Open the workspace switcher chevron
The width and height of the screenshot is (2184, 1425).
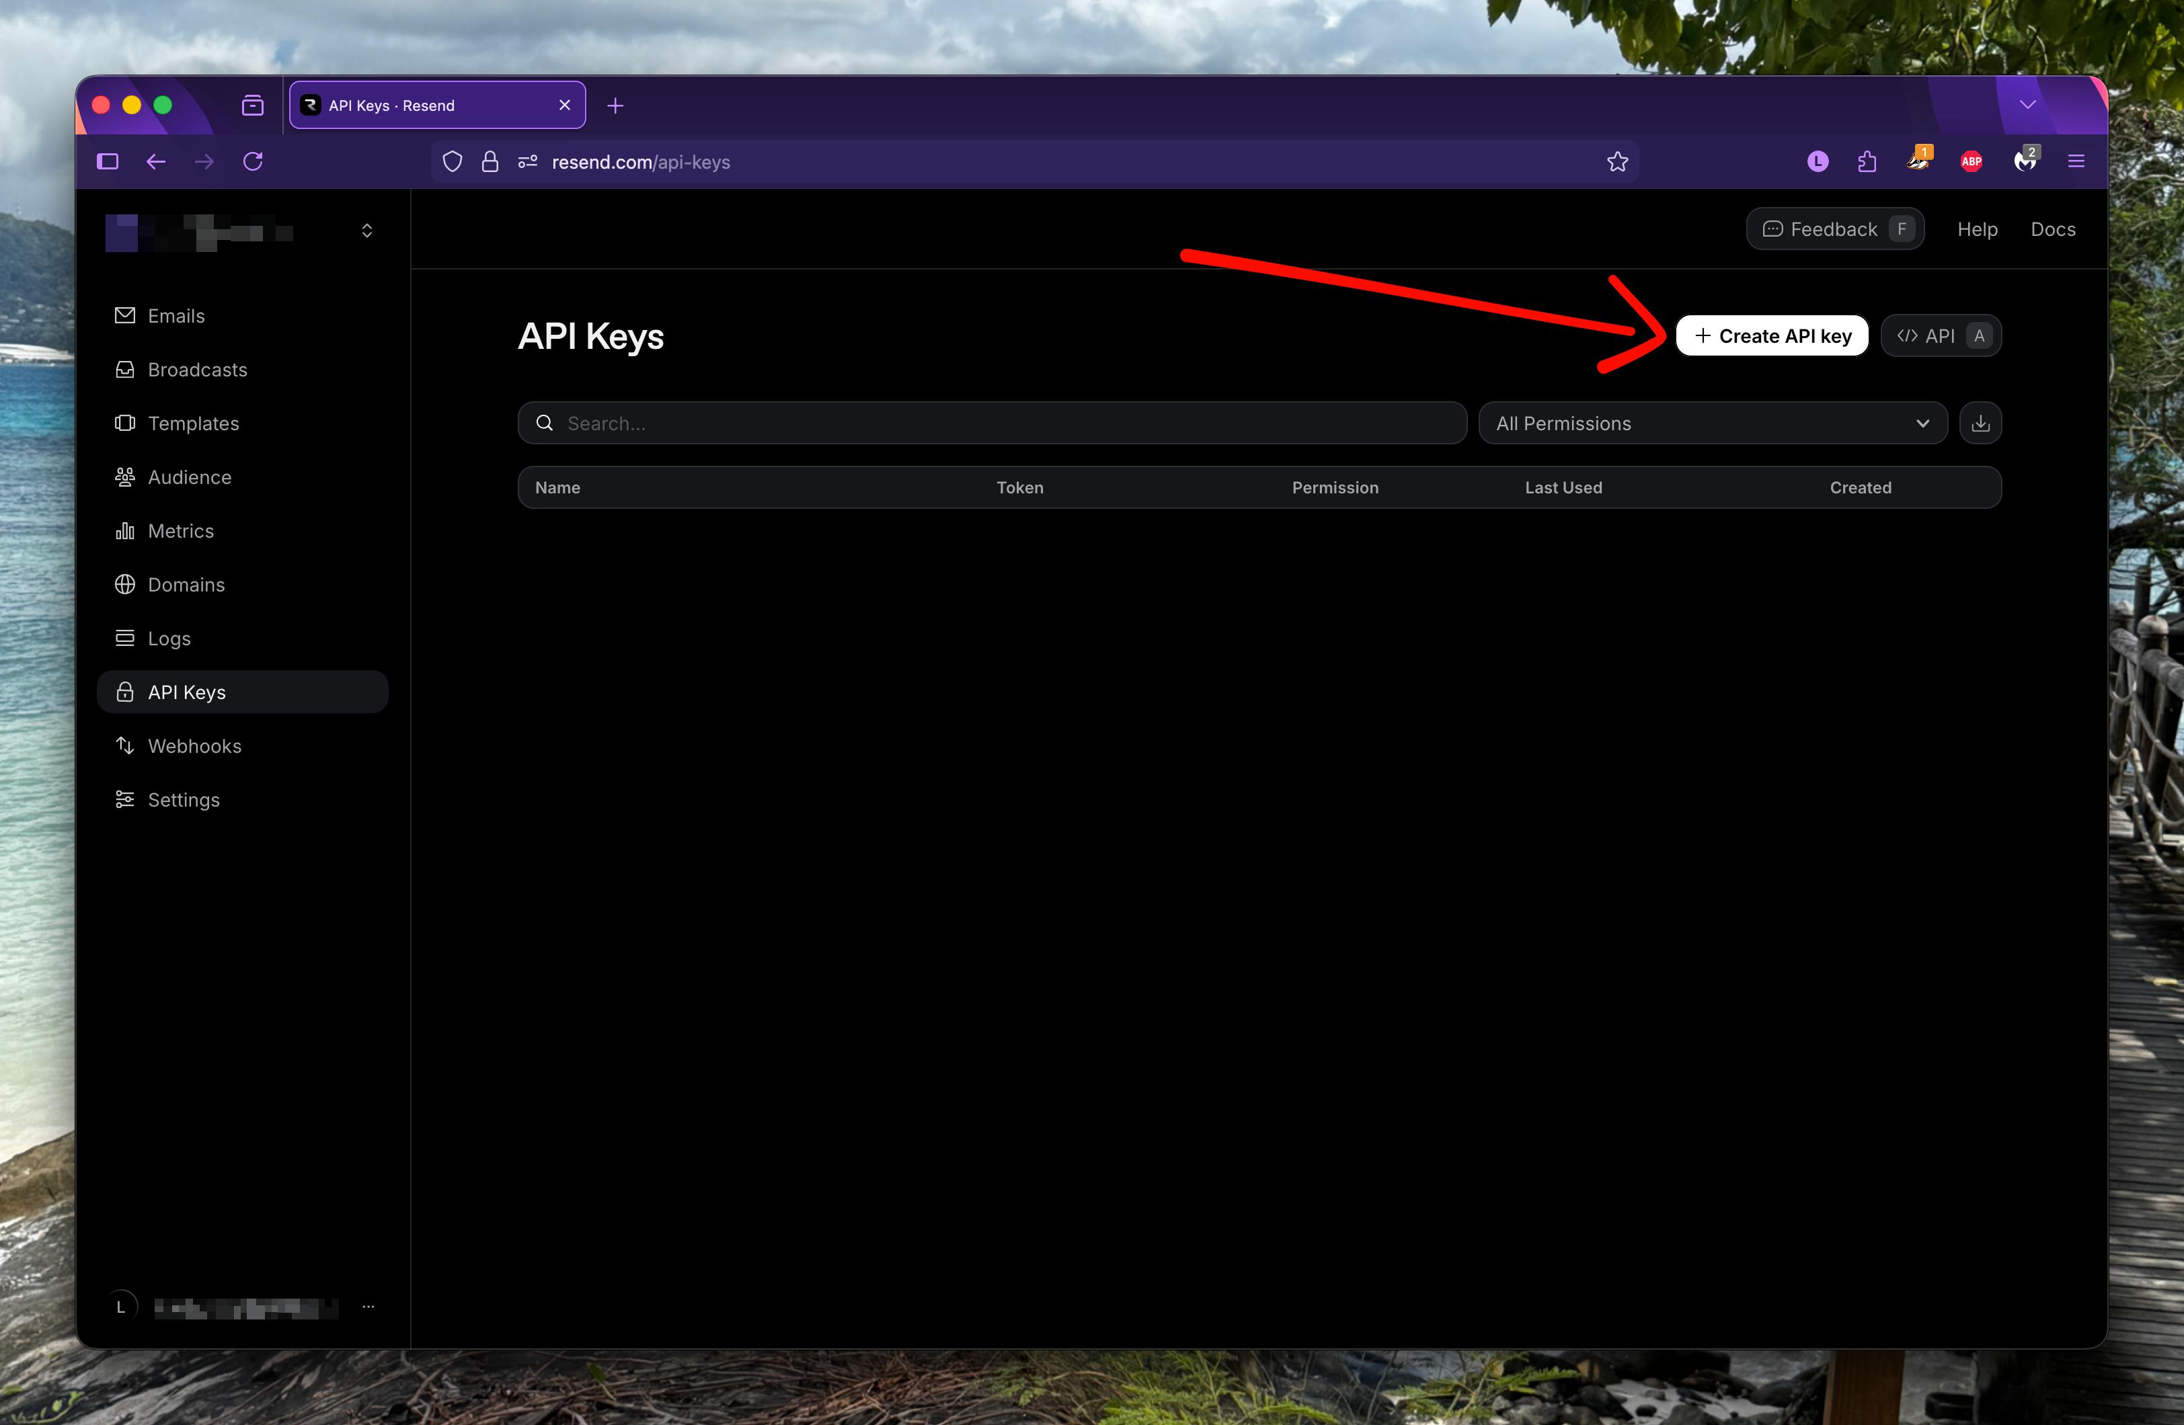click(366, 231)
